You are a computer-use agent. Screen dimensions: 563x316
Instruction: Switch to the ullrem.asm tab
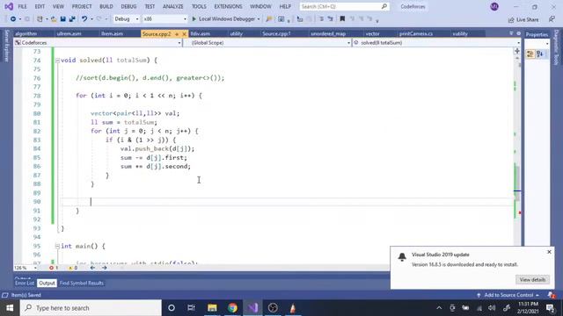pyautogui.click(x=69, y=33)
